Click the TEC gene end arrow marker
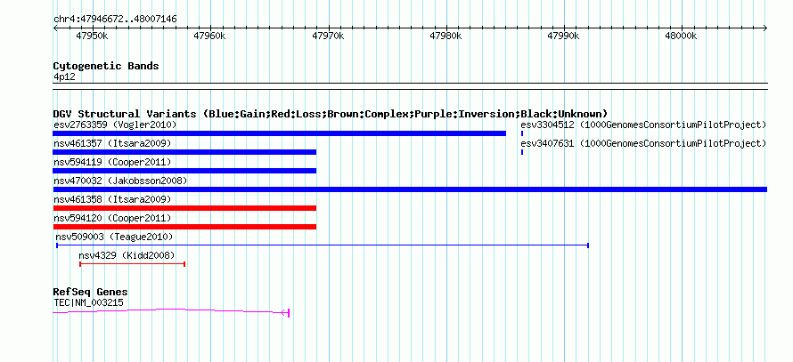This screenshot has height=362, width=793. (x=285, y=313)
